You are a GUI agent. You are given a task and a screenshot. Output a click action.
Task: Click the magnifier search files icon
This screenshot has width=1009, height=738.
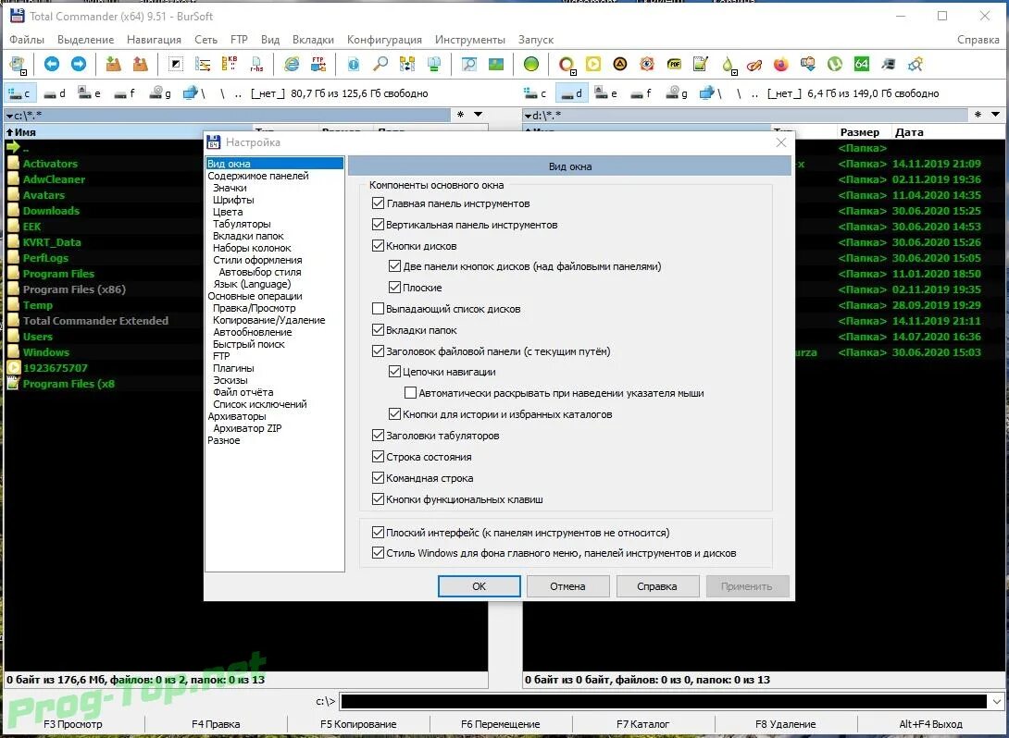coord(381,64)
